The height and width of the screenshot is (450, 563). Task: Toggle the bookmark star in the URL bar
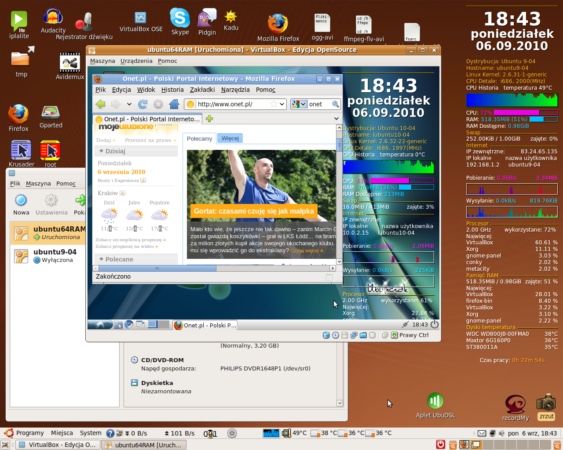pyautogui.click(x=274, y=104)
